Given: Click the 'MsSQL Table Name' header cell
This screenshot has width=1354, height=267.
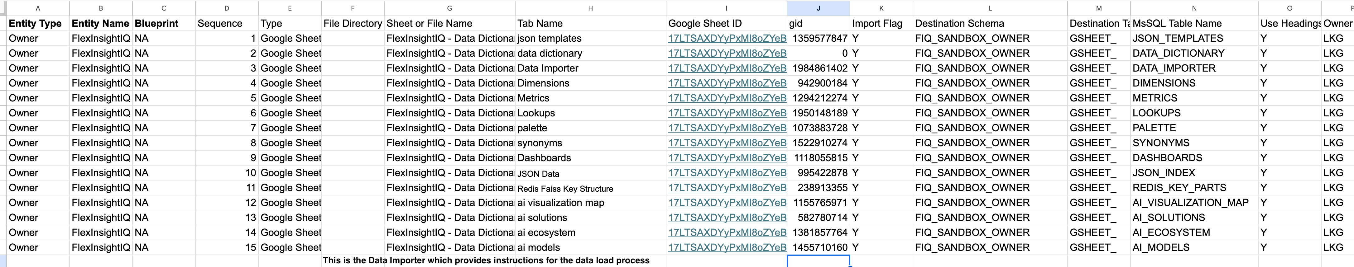Looking at the screenshot, I should tap(1194, 23).
